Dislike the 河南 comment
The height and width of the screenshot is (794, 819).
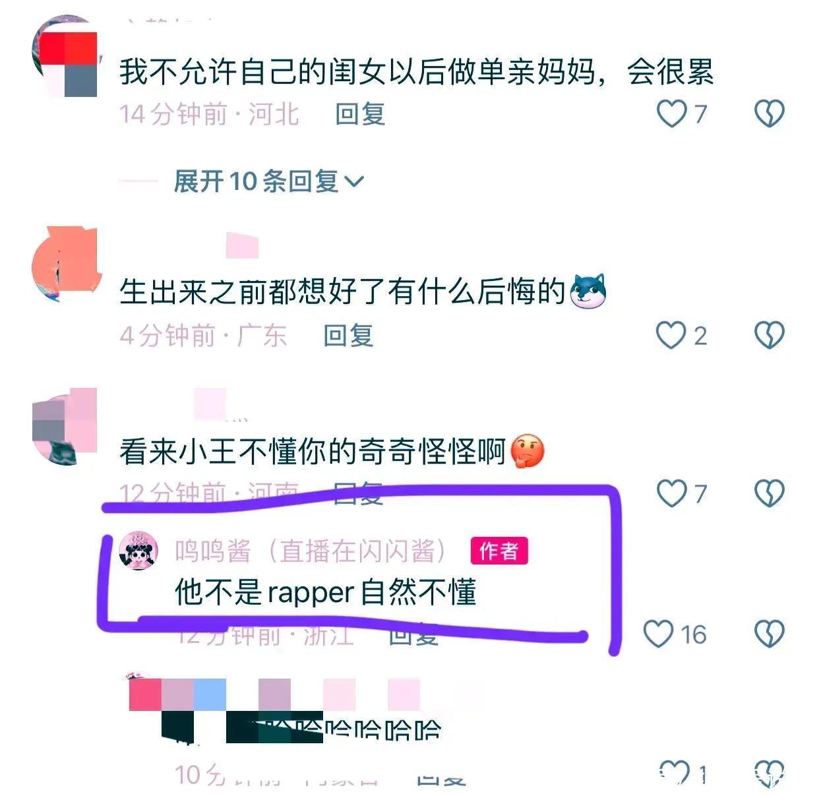pyautogui.click(x=769, y=493)
